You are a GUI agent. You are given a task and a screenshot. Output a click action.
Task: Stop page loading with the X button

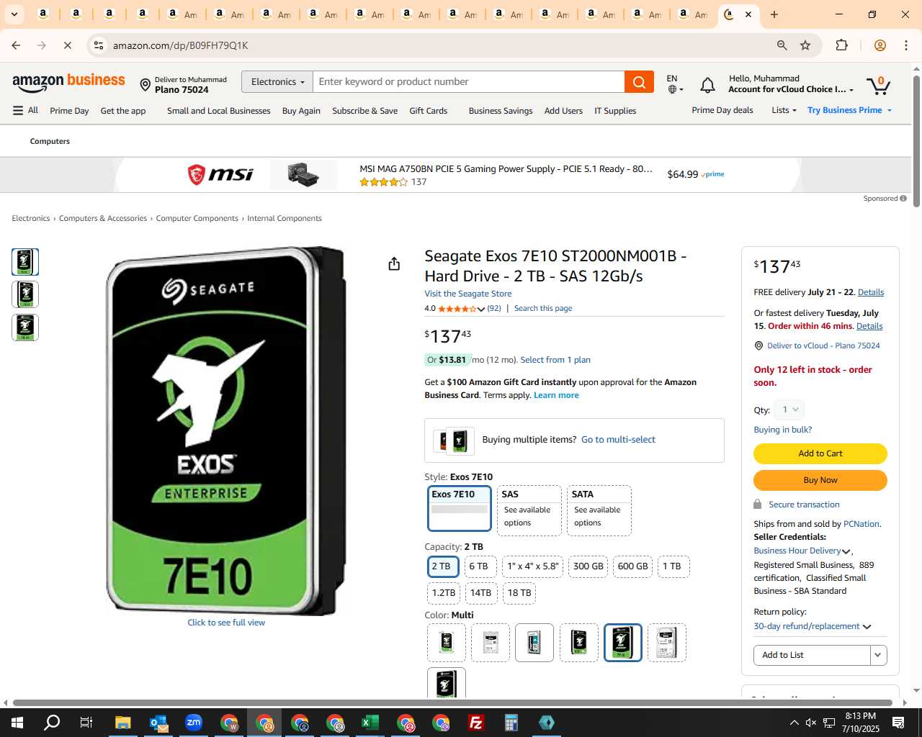(67, 45)
